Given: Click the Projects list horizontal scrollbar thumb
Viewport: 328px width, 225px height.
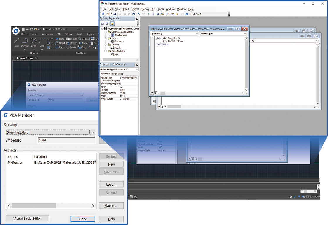Looking at the screenshot, I should 34,206.
